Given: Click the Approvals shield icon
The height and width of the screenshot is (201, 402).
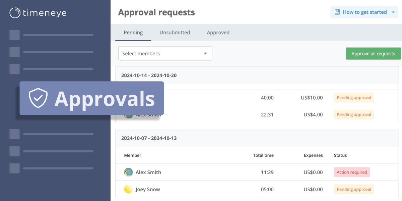Looking at the screenshot, I should tap(39, 98).
